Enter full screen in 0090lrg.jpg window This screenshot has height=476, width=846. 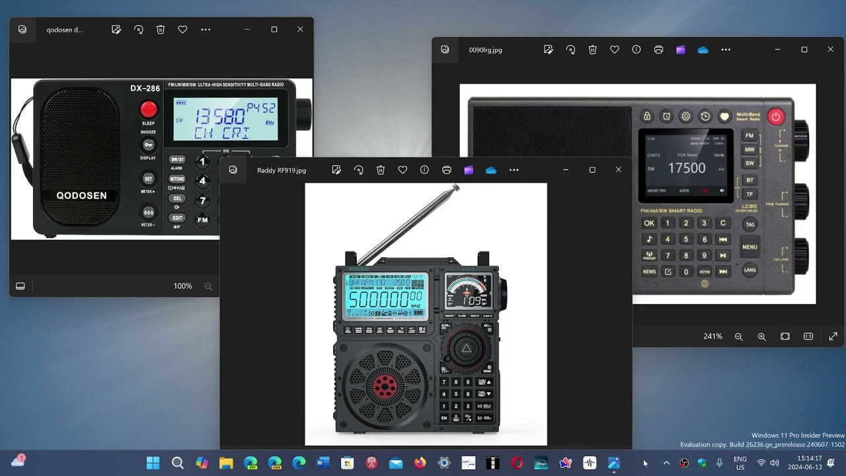(x=833, y=337)
